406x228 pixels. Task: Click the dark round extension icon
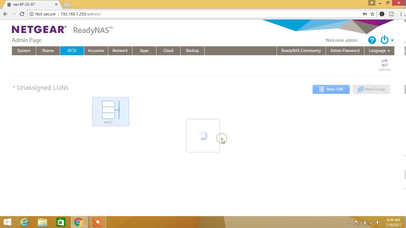(382, 14)
